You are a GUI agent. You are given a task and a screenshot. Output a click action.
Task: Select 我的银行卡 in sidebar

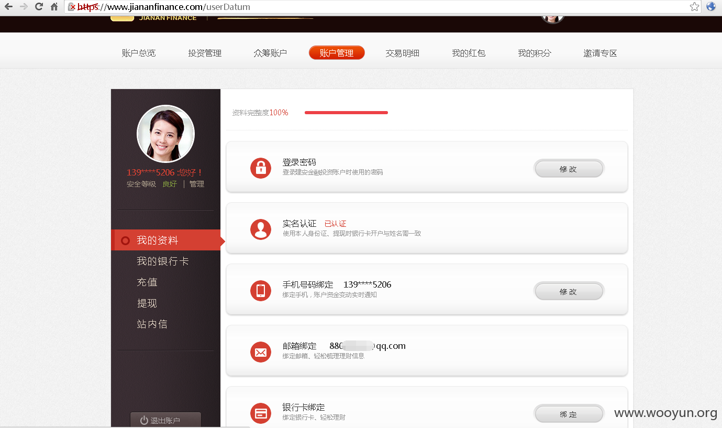tap(163, 261)
